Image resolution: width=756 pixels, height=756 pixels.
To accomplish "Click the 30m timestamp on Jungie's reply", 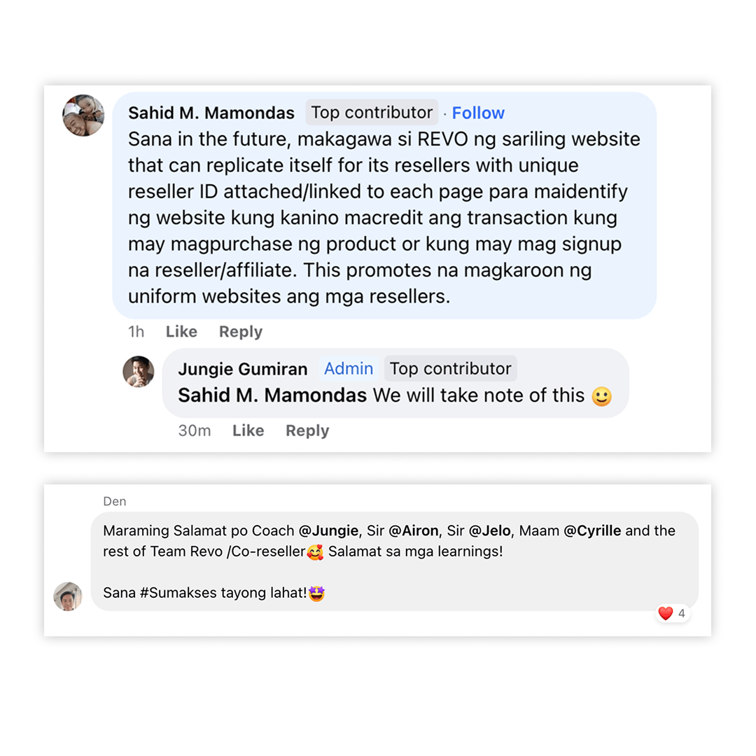I will pos(194,430).
